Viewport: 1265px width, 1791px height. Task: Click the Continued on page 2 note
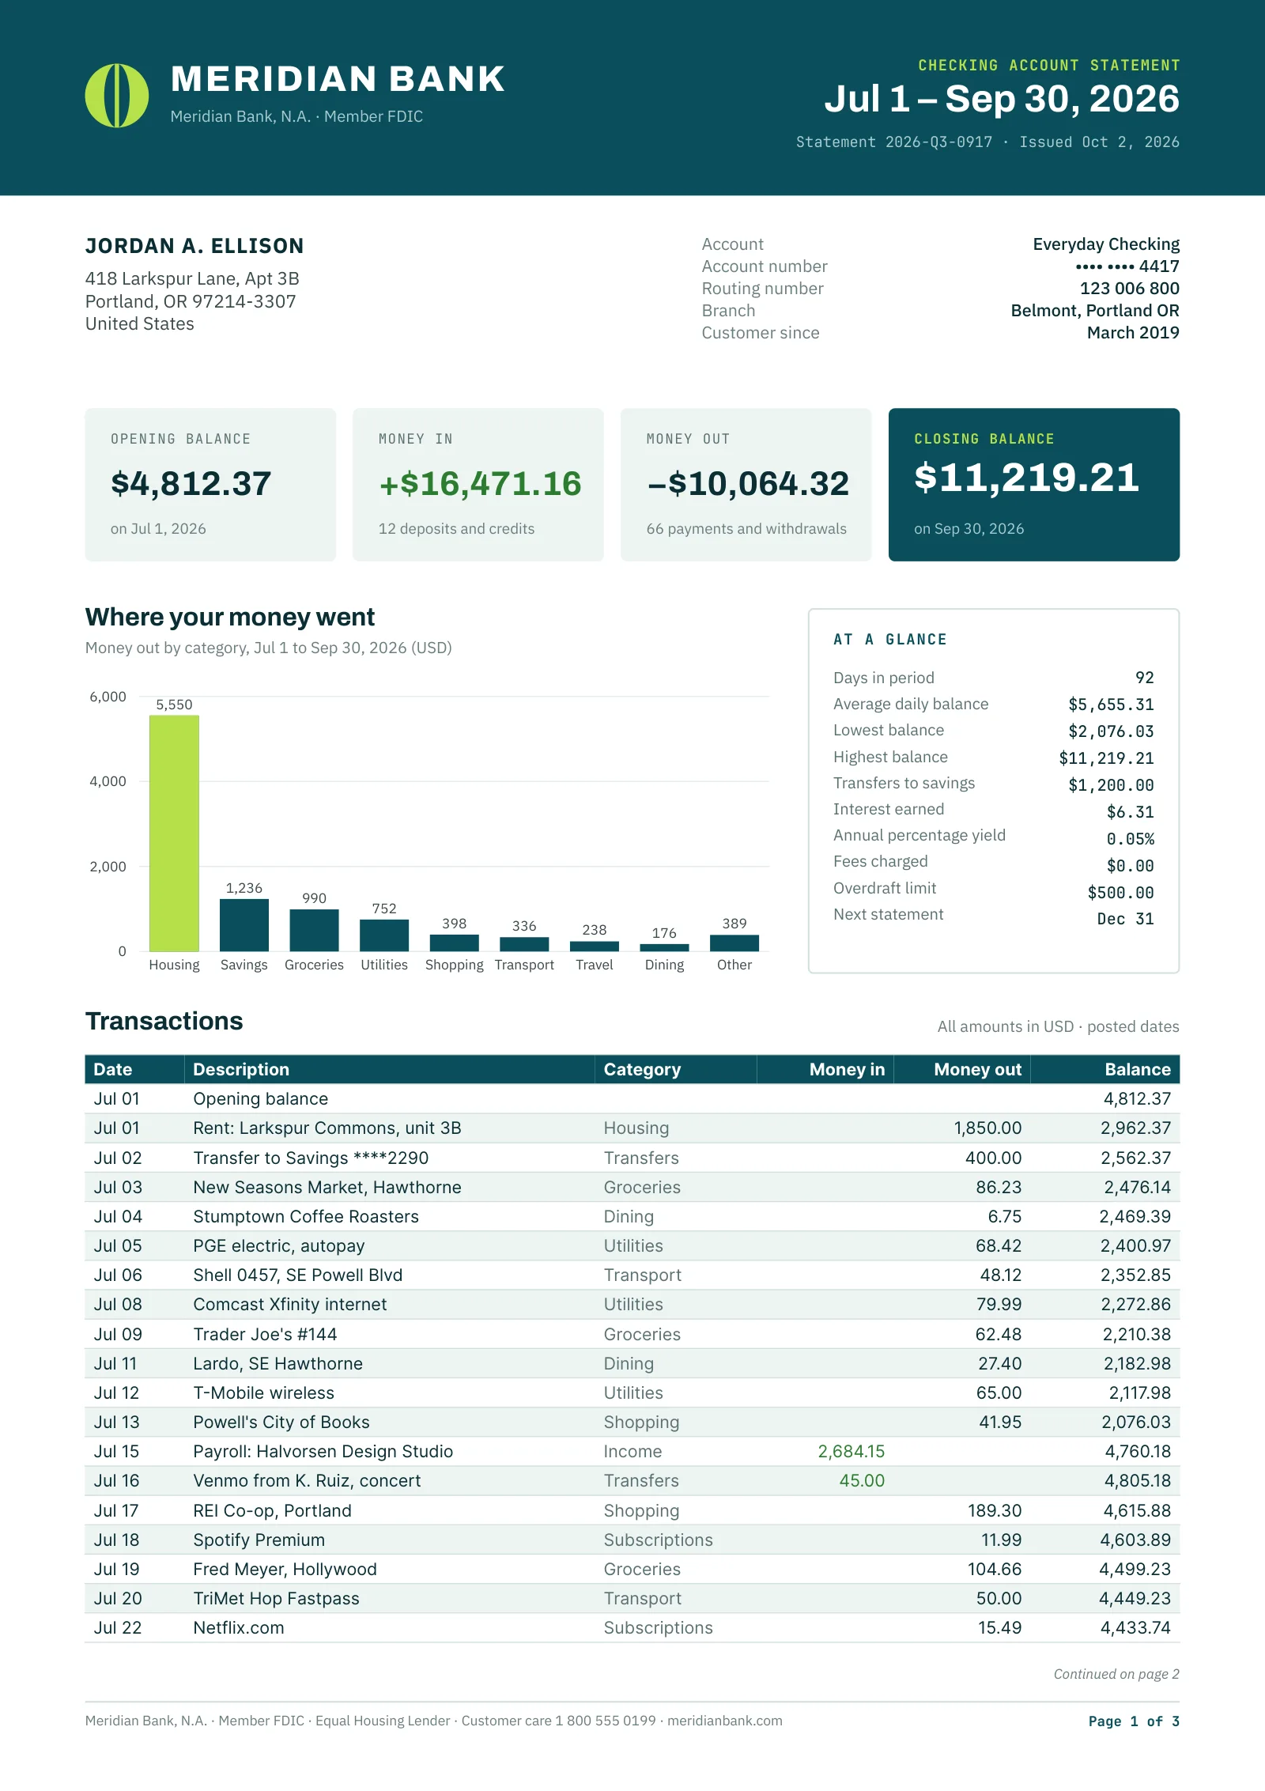(1116, 1674)
